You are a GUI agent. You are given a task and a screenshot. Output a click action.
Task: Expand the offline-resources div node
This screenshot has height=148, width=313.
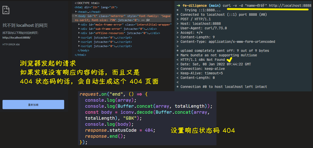coord(79,33)
